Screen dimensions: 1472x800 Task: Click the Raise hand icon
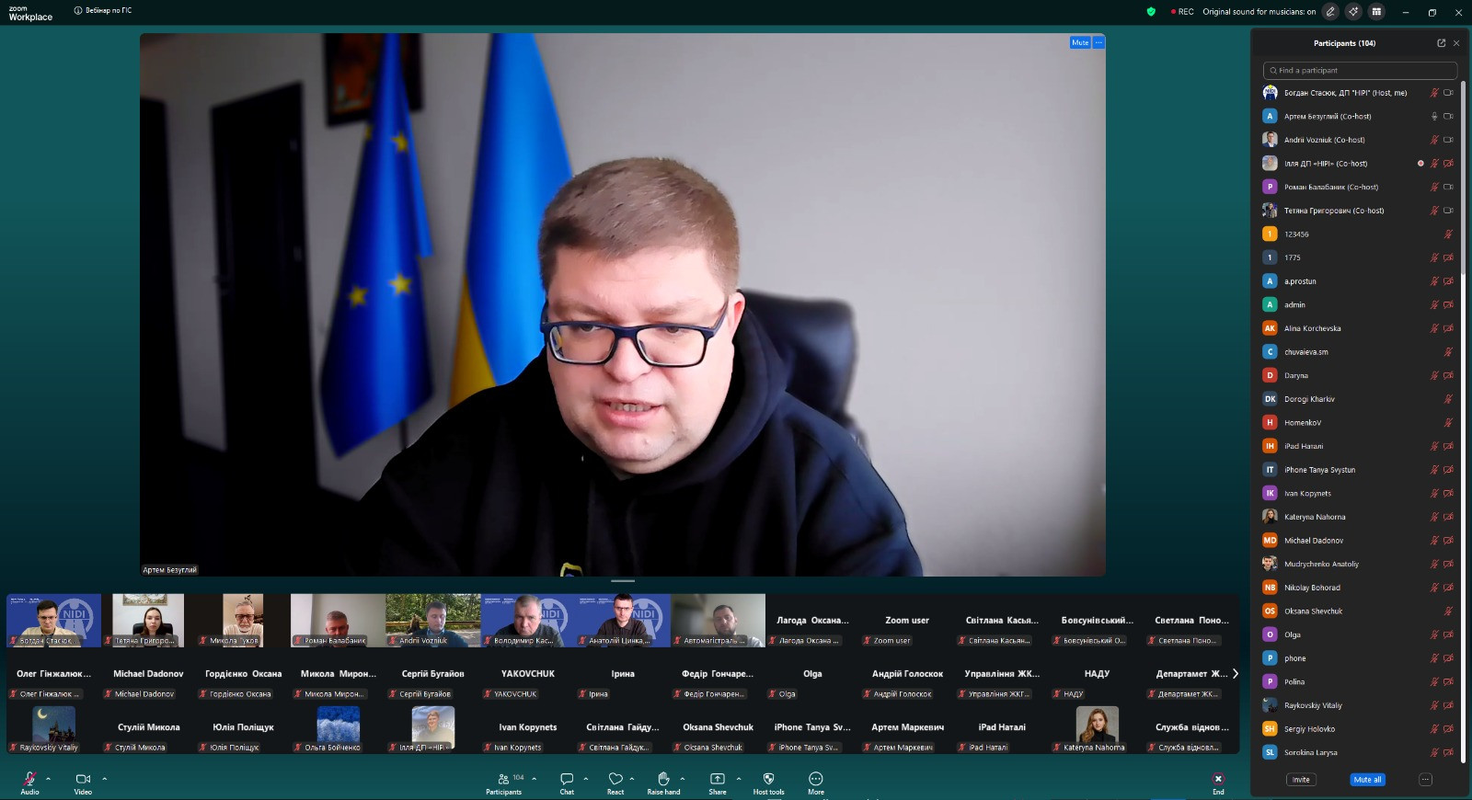[662, 779]
